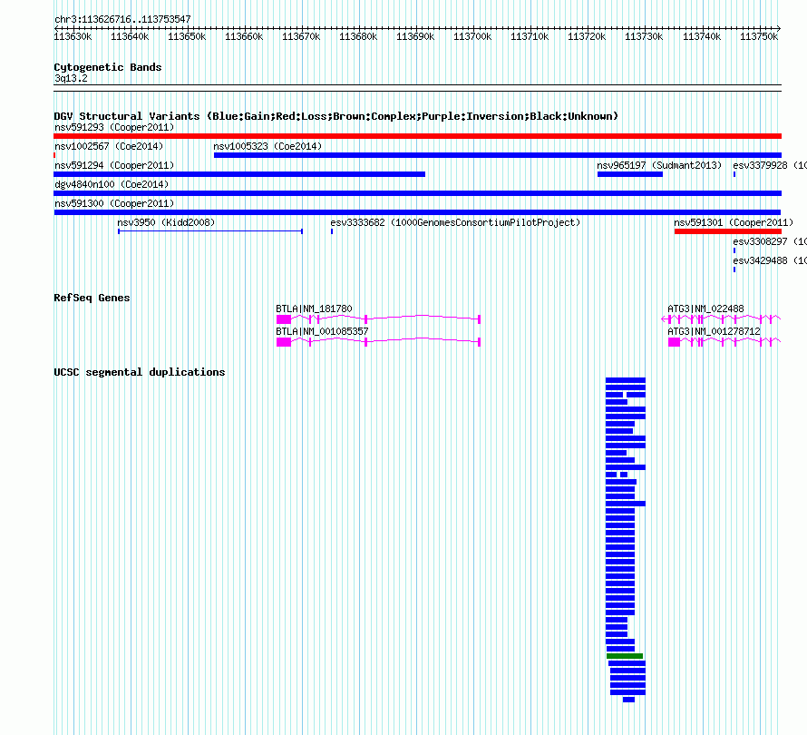Click the 113650k ruler tick label
Image resolution: width=807 pixels, height=735 pixels.
point(187,36)
